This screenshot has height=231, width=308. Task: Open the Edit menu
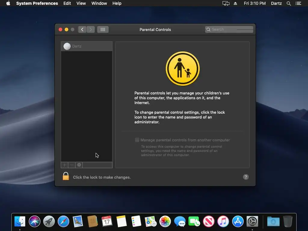click(x=67, y=3)
